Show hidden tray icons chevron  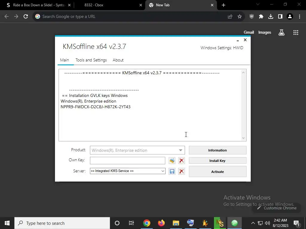pos(253,223)
